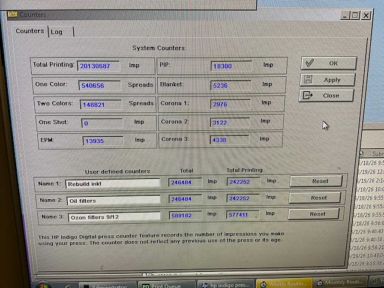Open the Administrator taskbar item
This screenshot has height=288, width=384.
click(107, 286)
